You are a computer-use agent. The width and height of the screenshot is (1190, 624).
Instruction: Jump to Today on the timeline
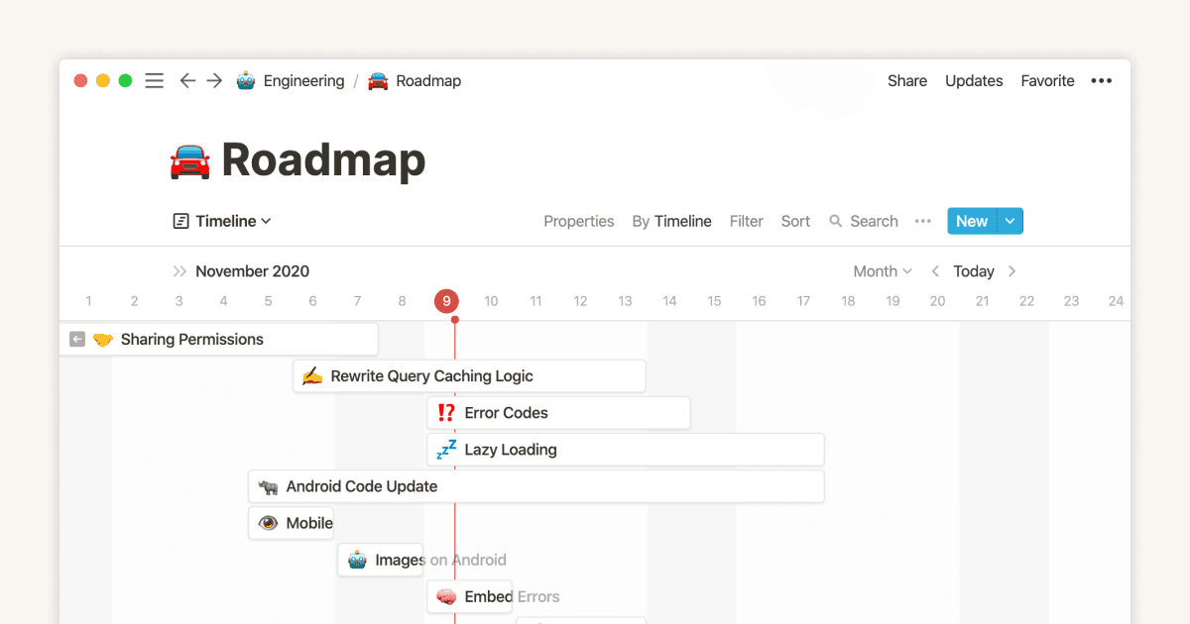tap(974, 270)
